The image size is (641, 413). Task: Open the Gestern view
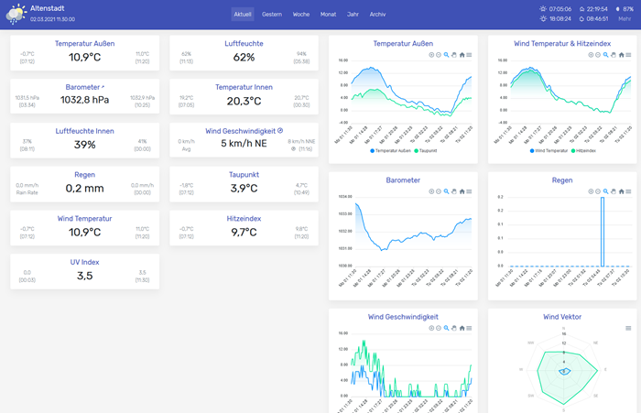tap(272, 15)
